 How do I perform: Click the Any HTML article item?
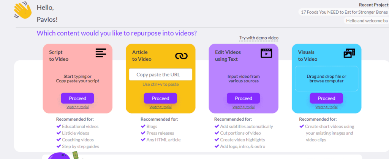(161, 140)
